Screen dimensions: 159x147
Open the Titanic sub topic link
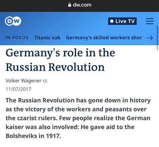(47, 38)
